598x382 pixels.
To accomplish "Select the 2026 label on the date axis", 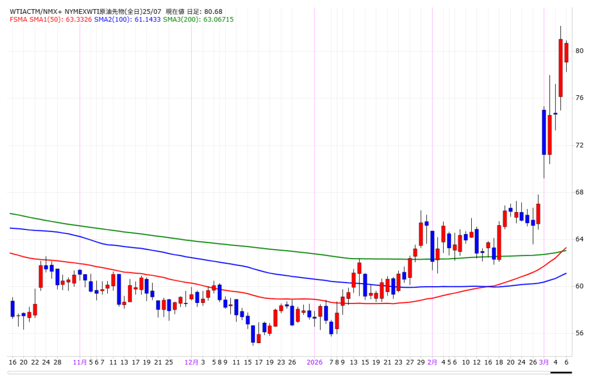I will pyautogui.click(x=314, y=363).
